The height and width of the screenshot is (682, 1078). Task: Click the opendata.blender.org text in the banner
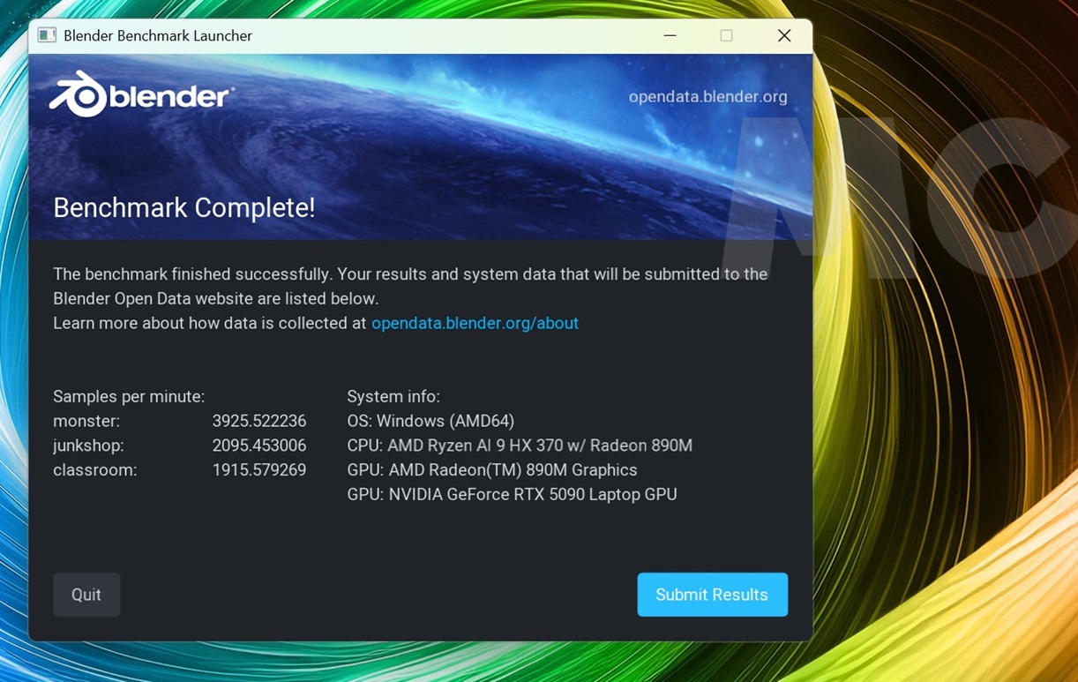coord(707,97)
